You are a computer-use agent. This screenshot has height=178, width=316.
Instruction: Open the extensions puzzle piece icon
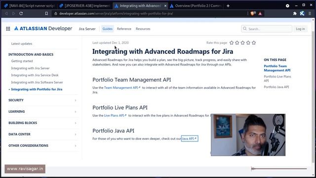[x=295, y=13]
